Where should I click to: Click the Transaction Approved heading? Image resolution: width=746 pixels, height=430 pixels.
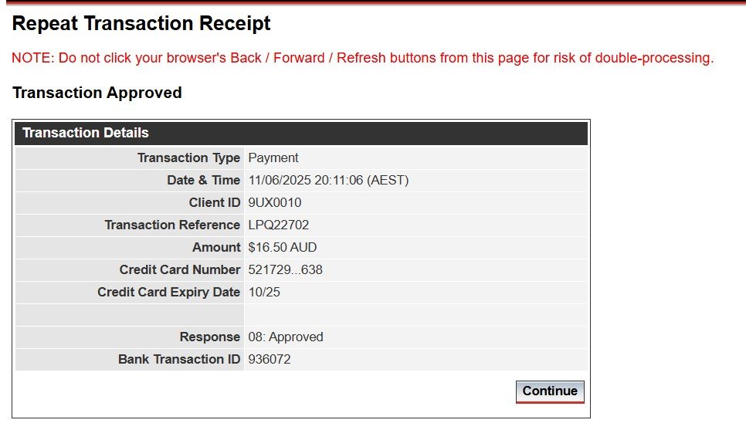[97, 93]
